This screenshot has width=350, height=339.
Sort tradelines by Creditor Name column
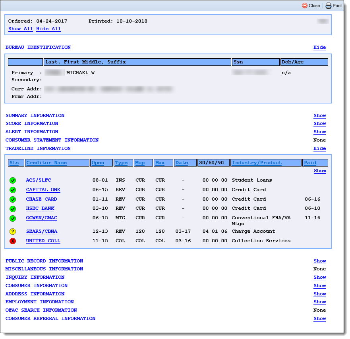pos(46,163)
